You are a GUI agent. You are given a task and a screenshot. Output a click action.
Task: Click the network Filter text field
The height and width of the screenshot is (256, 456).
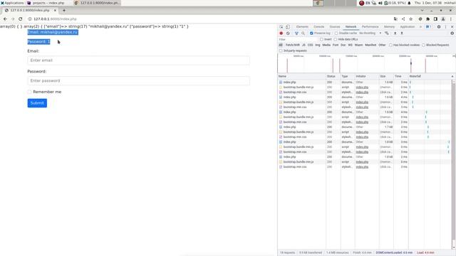pos(298,39)
